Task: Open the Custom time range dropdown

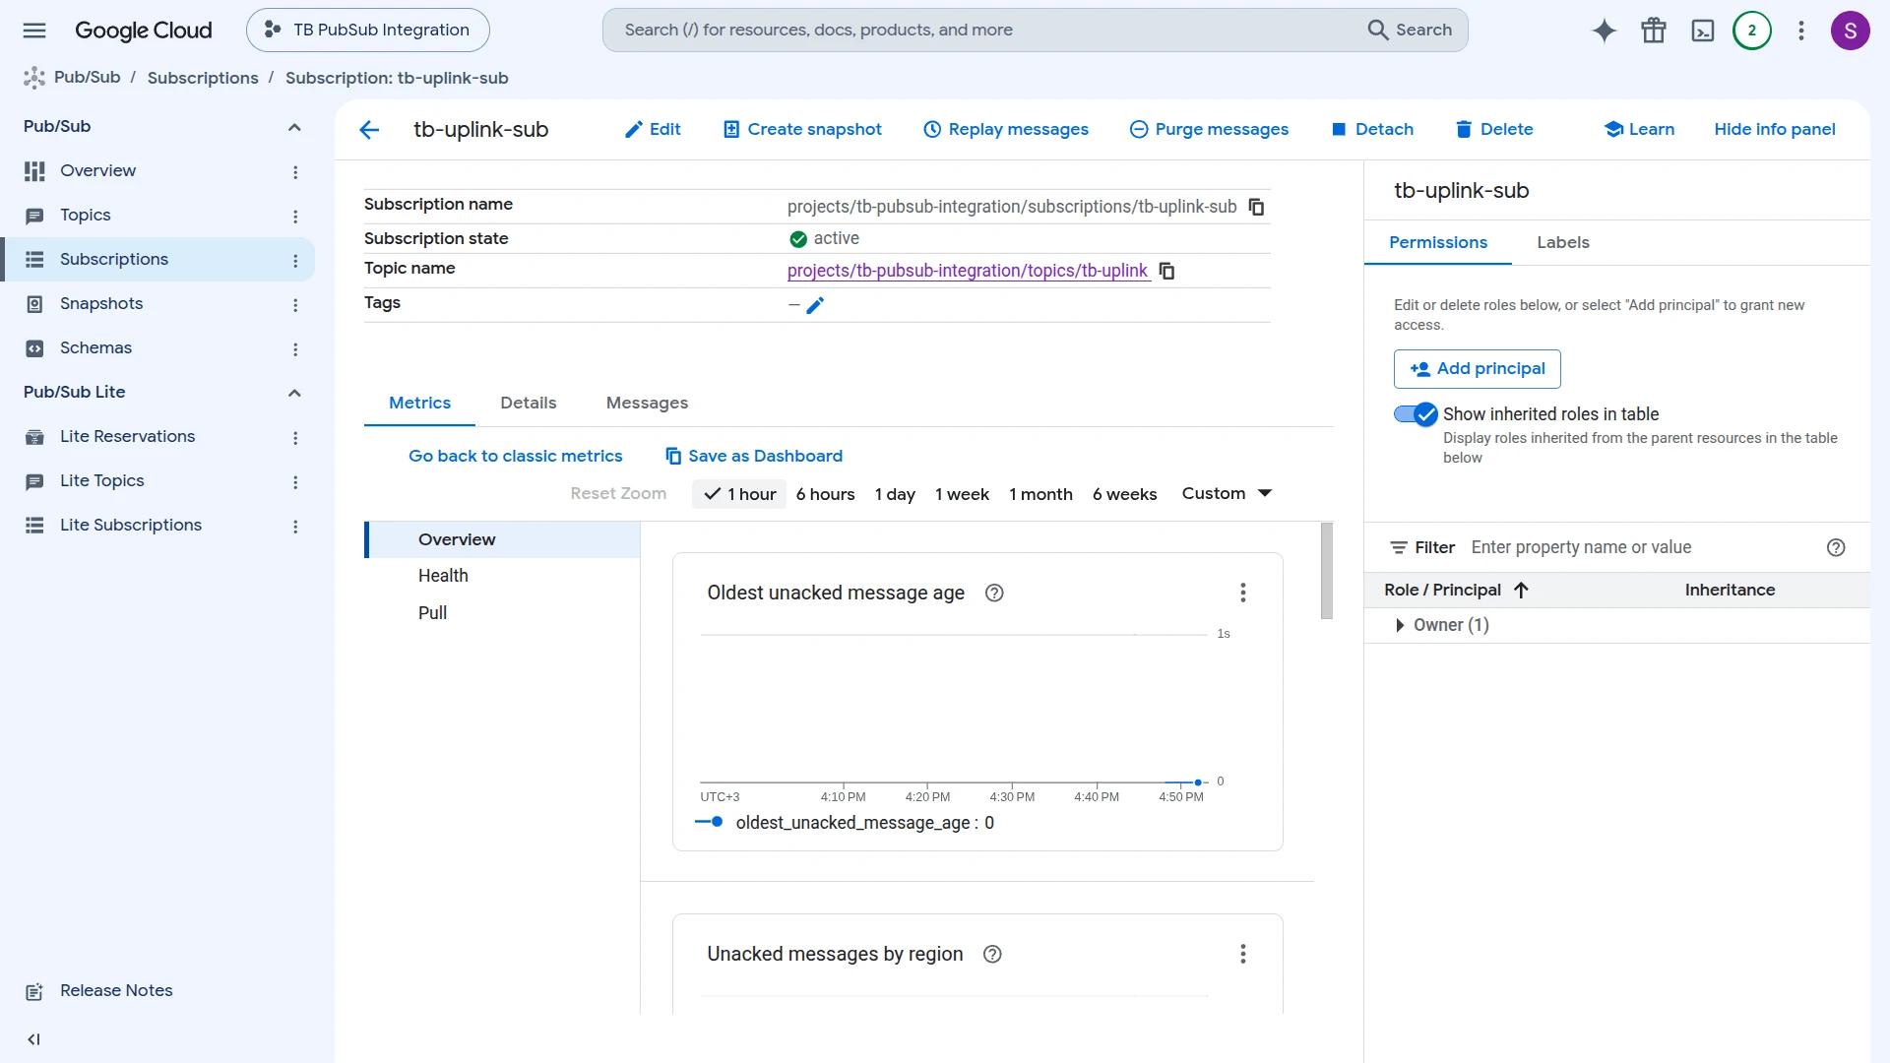Action: coord(1227,494)
